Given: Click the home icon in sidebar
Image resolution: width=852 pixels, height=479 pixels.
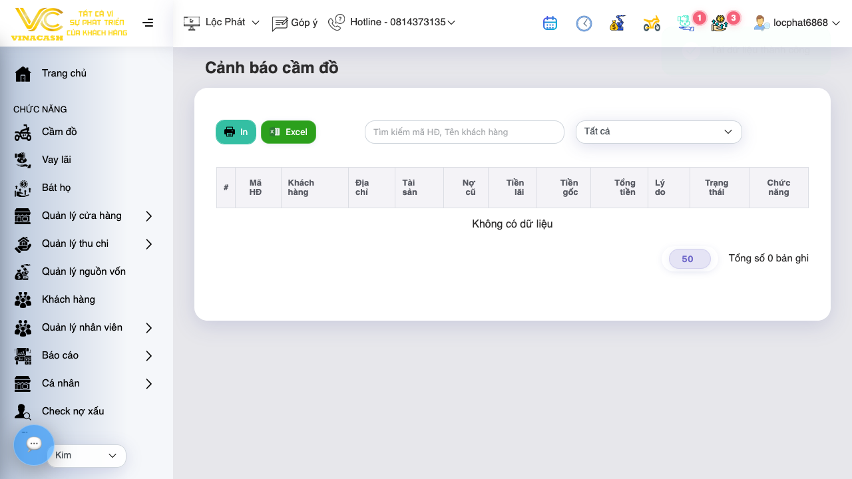Looking at the screenshot, I should (x=23, y=73).
